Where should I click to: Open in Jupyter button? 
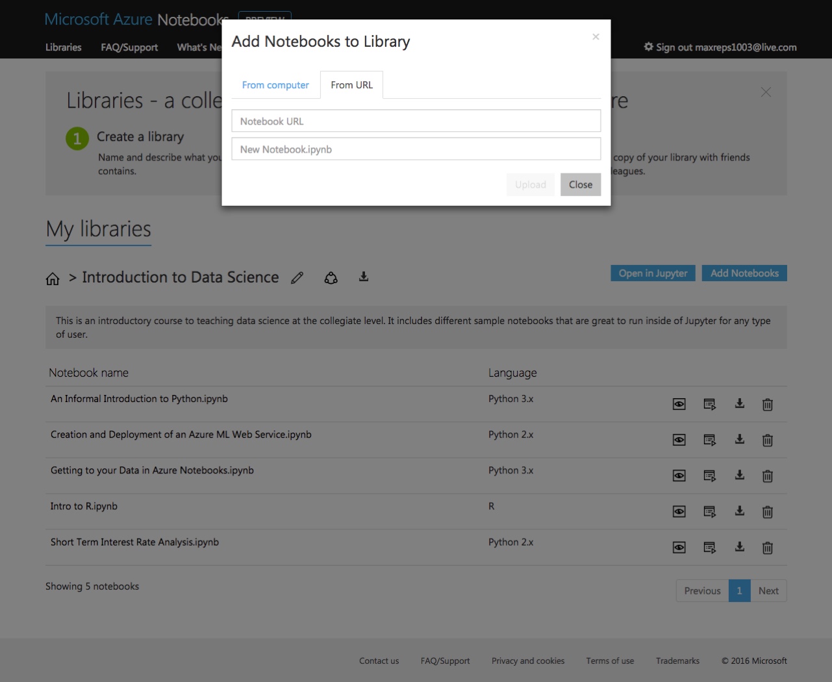[653, 273]
